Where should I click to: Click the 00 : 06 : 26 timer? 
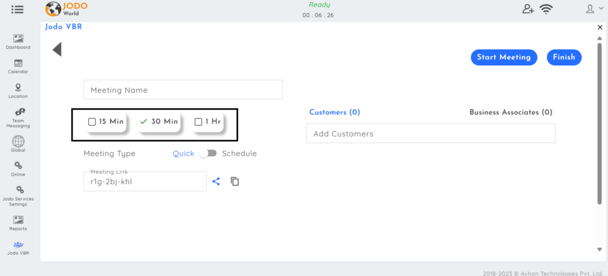(x=318, y=15)
